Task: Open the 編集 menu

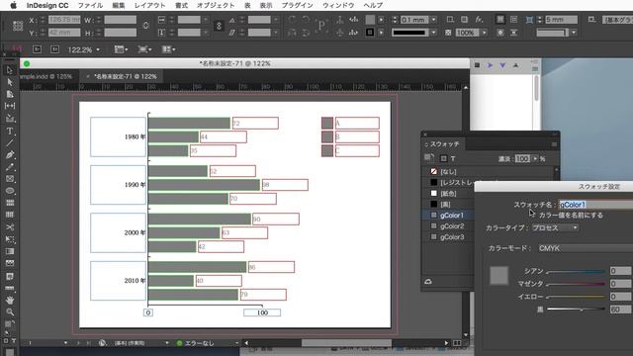Action: click(x=119, y=5)
